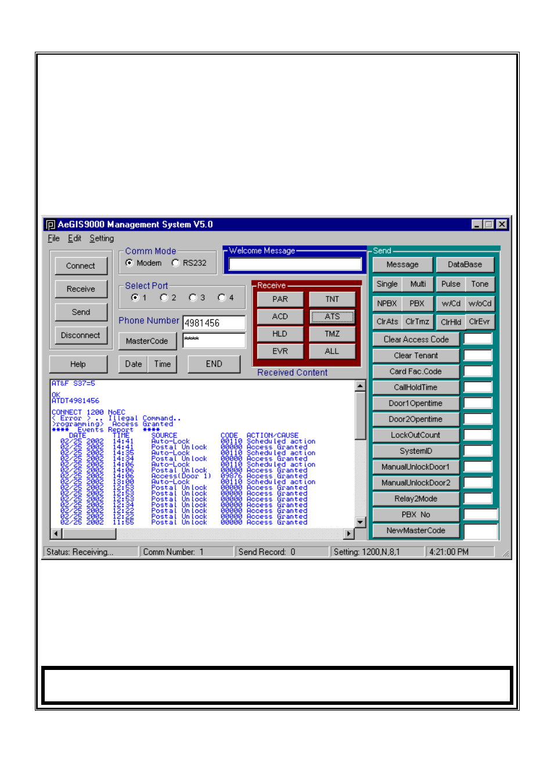This screenshot has width=554, height=763.
Task: Click Receive HLD button
Action: 280,334
